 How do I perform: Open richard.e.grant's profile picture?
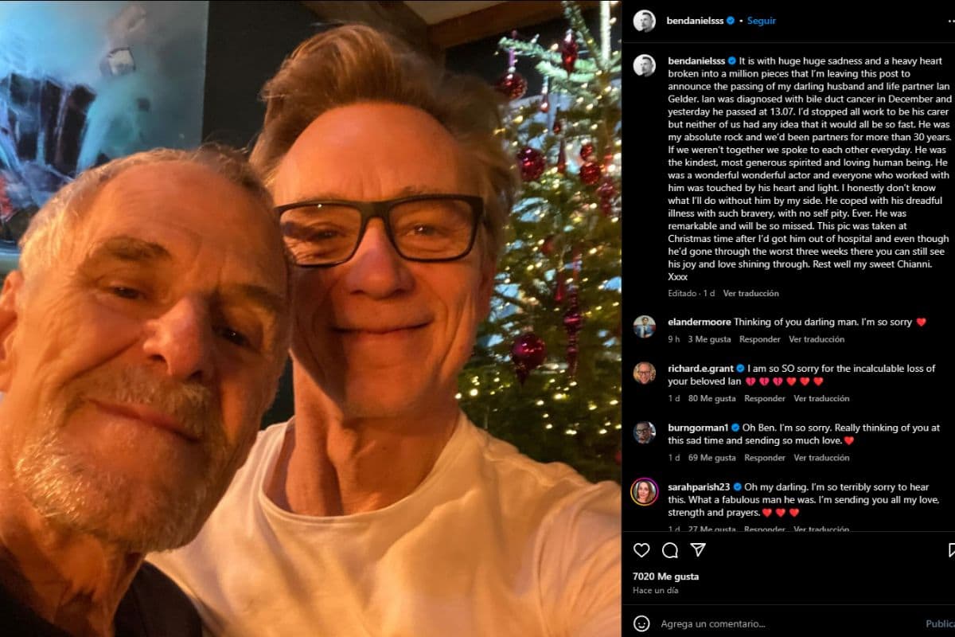coord(644,373)
